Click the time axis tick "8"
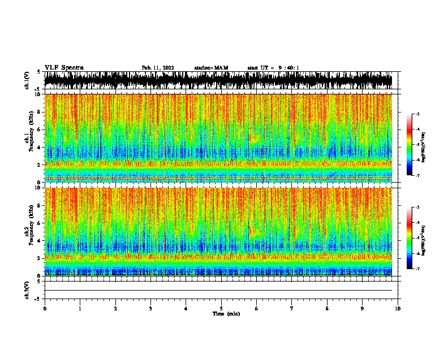 [327, 308]
